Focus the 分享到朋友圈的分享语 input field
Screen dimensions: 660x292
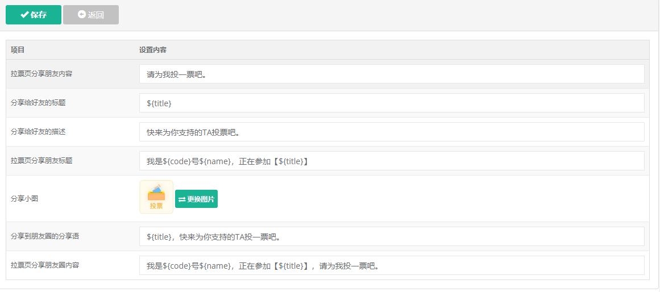(392, 236)
